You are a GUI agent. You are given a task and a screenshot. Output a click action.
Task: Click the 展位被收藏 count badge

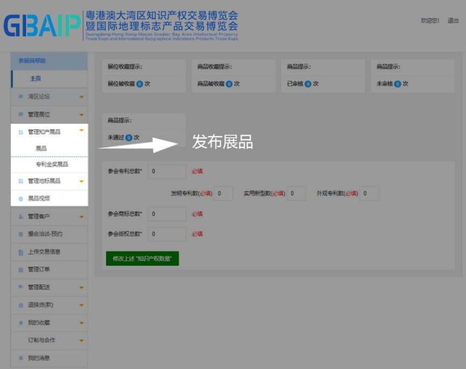click(140, 84)
